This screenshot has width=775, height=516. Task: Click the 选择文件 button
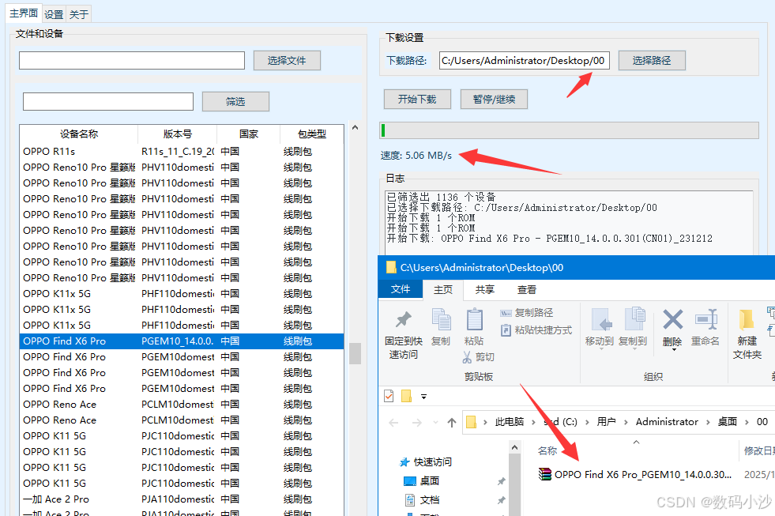[x=287, y=60]
